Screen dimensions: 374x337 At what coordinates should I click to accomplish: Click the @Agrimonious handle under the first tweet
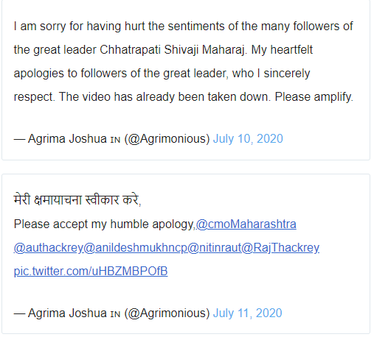point(167,139)
